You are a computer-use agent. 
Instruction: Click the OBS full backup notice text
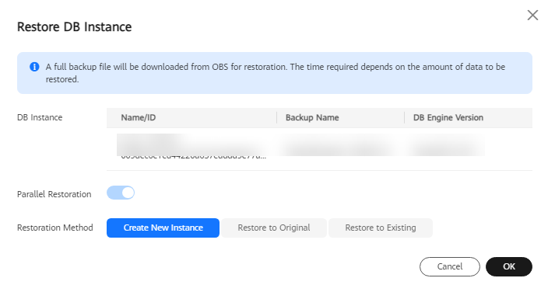pyautogui.click(x=276, y=73)
